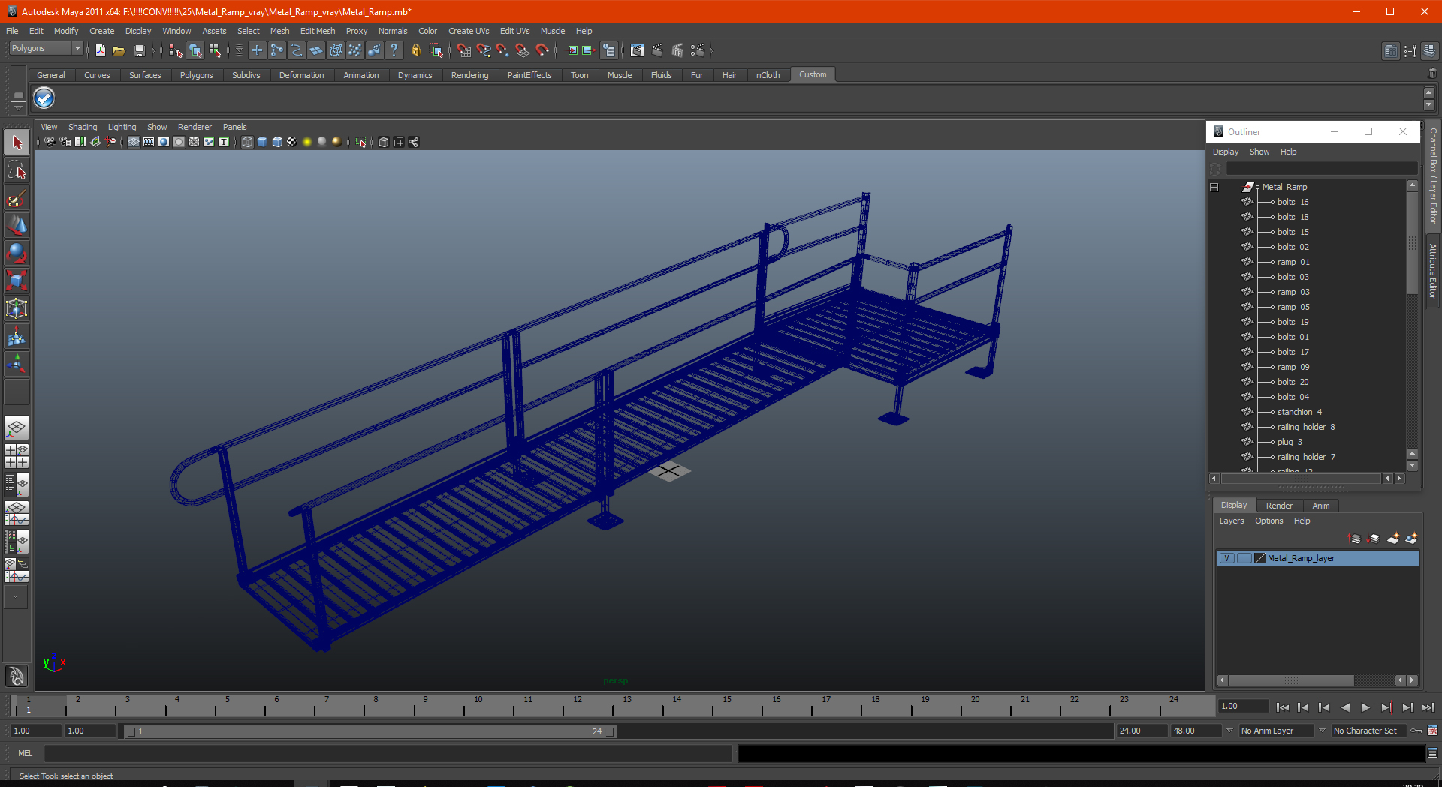Play the animation forwards
The height and width of the screenshot is (787, 1442).
1365,707
